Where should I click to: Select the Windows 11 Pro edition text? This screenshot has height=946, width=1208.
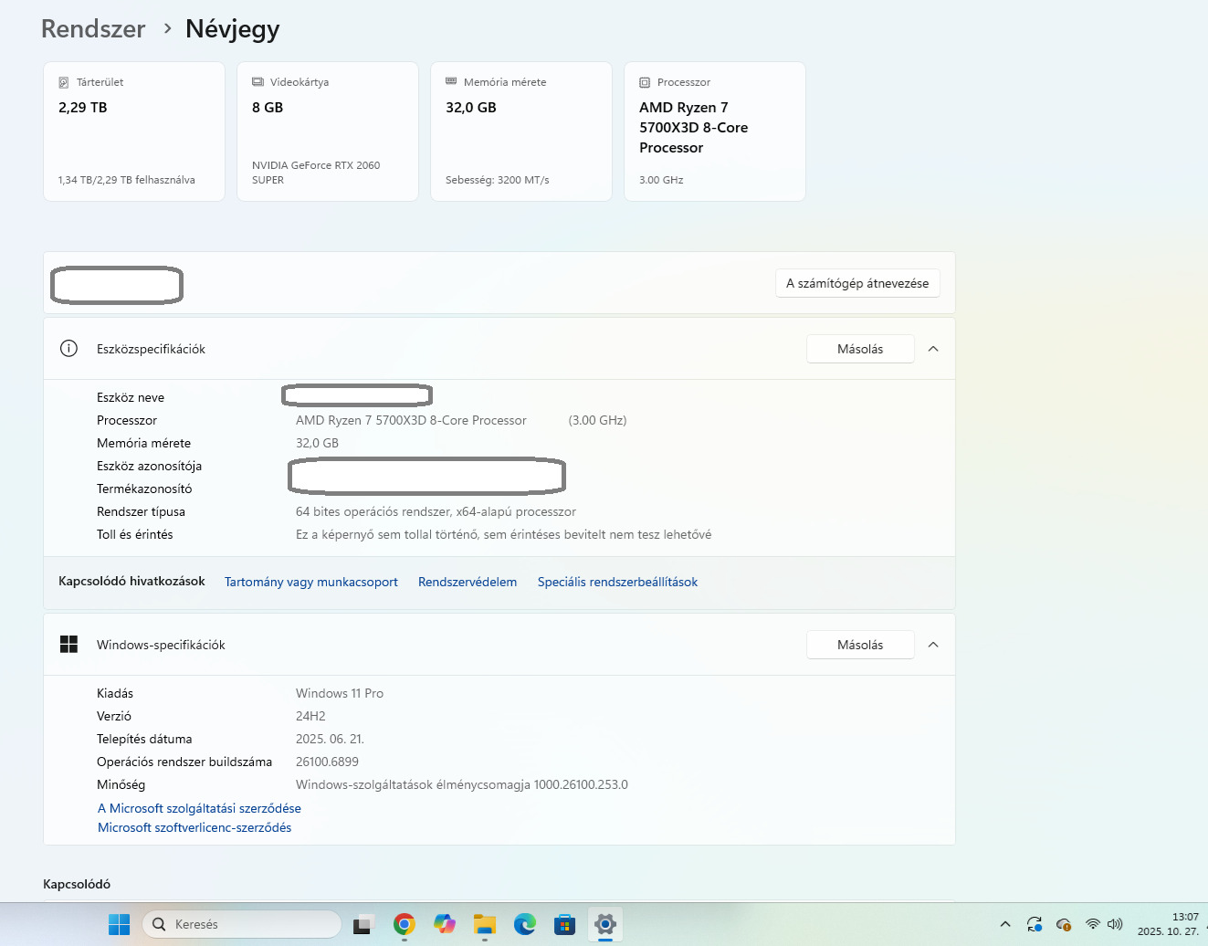pyautogui.click(x=340, y=693)
